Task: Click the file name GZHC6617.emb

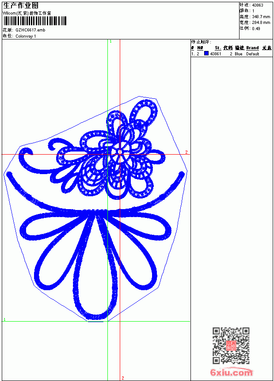Action: pyautogui.click(x=30, y=30)
